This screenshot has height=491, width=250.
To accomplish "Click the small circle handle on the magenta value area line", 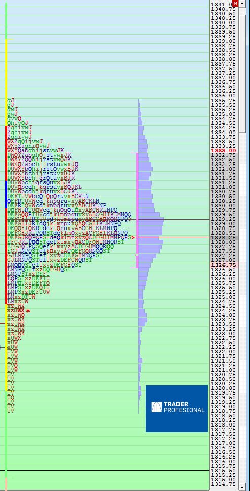I will pyautogui.click(x=137, y=255).
